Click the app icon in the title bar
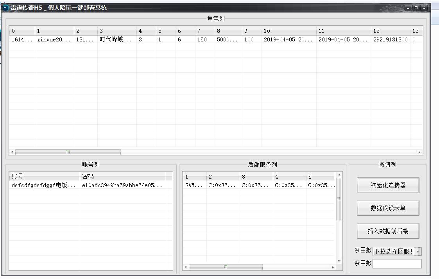The height and width of the screenshot is (279, 439). pyautogui.click(x=6, y=8)
